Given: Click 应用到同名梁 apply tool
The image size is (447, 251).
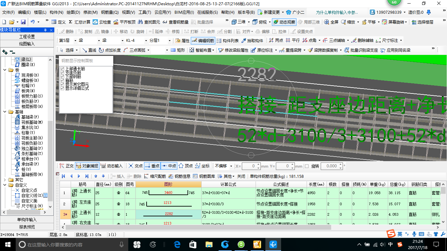Looking at the screenshot, I should (x=395, y=50).
